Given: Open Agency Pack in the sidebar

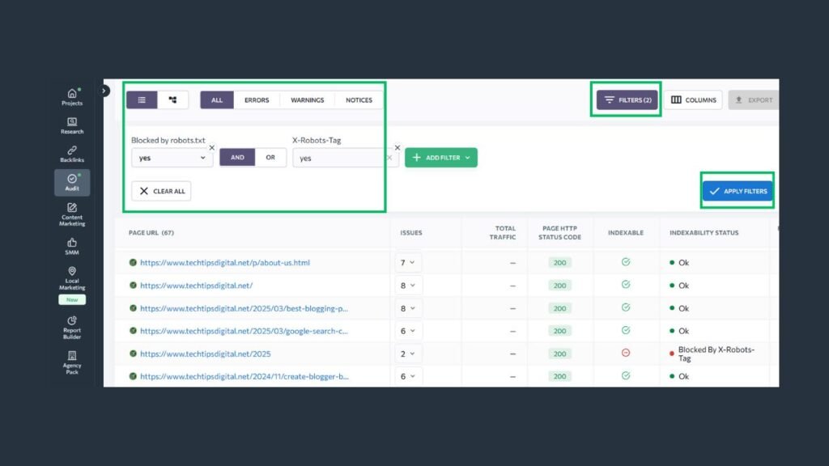Looking at the screenshot, I should pyautogui.click(x=72, y=362).
